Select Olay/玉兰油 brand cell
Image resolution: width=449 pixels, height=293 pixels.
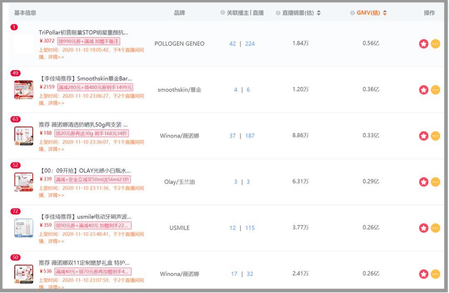(x=180, y=182)
